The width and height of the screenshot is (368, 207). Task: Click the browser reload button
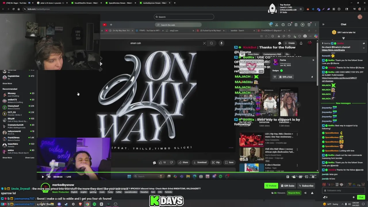[x=13, y=9]
